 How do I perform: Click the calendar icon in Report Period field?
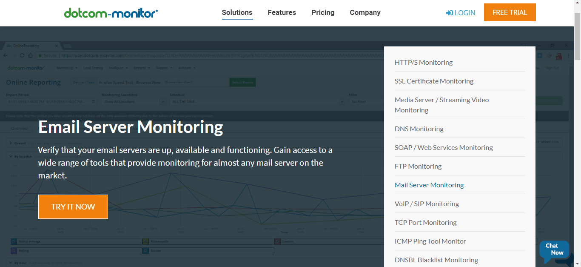(93, 101)
